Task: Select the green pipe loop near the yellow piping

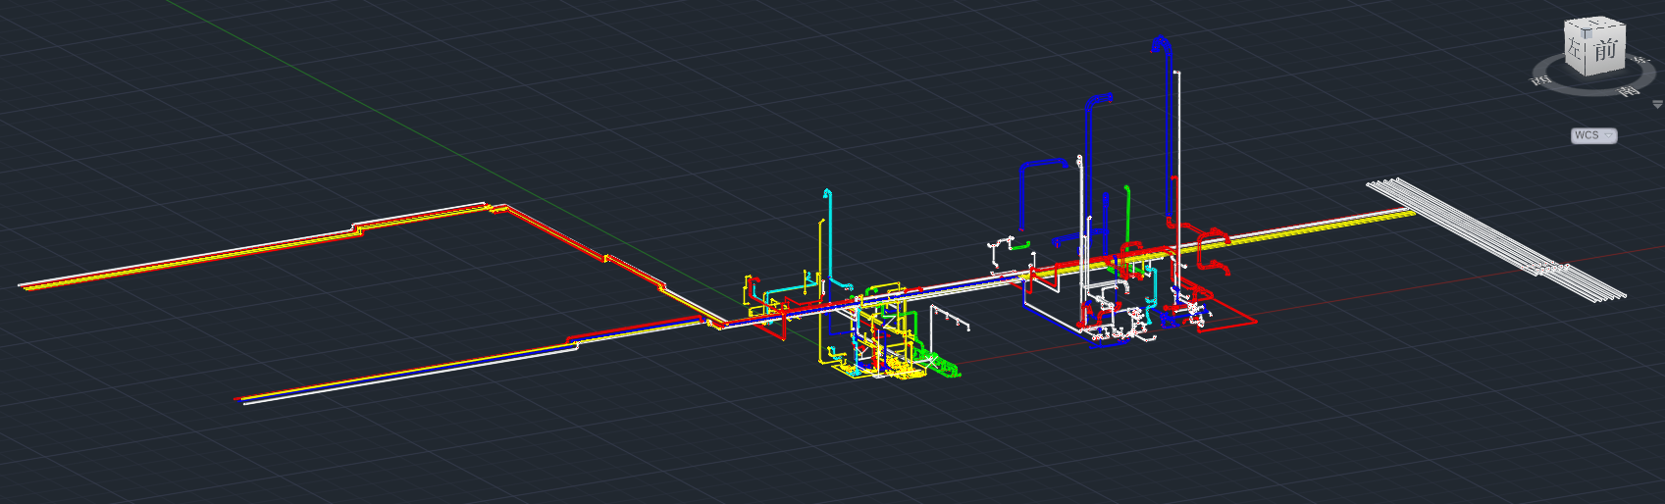Action: [937, 364]
